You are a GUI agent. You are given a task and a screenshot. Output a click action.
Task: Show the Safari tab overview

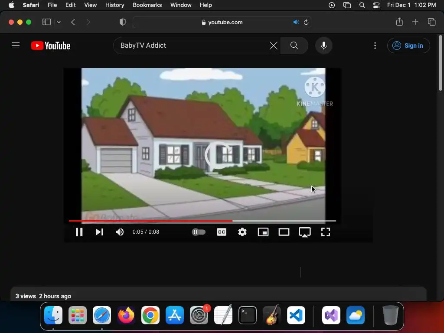[x=431, y=22]
